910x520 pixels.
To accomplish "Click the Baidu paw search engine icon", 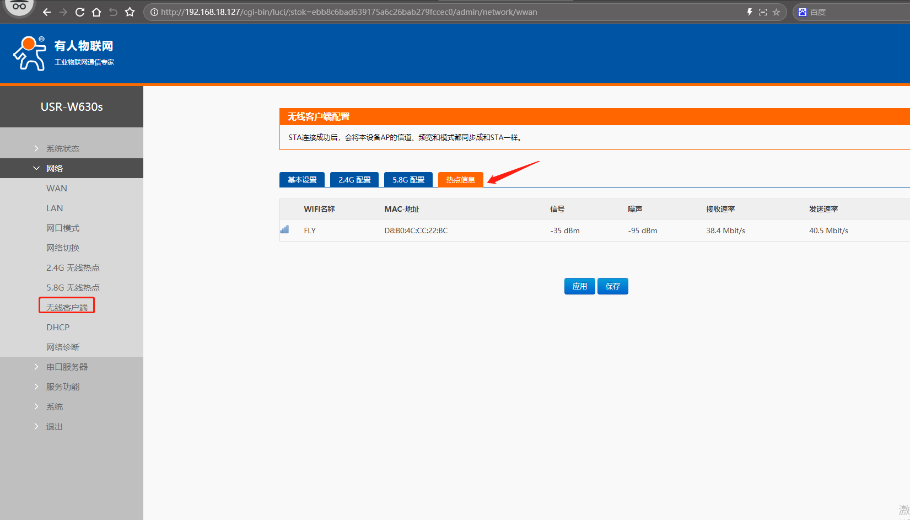I will pos(803,12).
